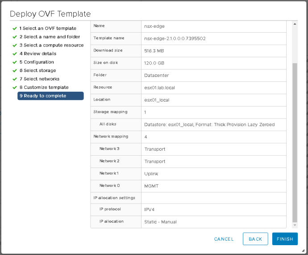308x255 pixels.
Task: Click the Finish button
Action: tap(285, 239)
